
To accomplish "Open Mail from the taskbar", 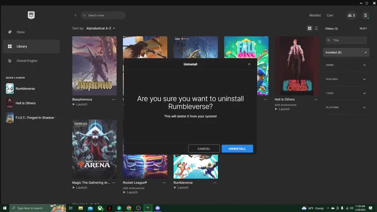I will coord(90,208).
